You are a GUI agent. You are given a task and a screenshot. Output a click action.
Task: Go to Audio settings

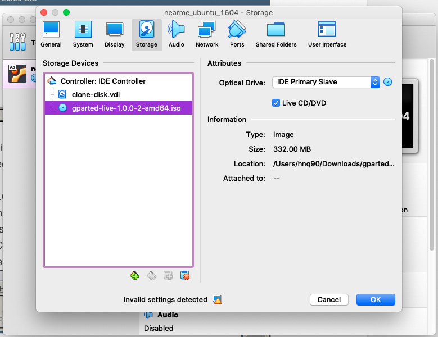[176, 34]
